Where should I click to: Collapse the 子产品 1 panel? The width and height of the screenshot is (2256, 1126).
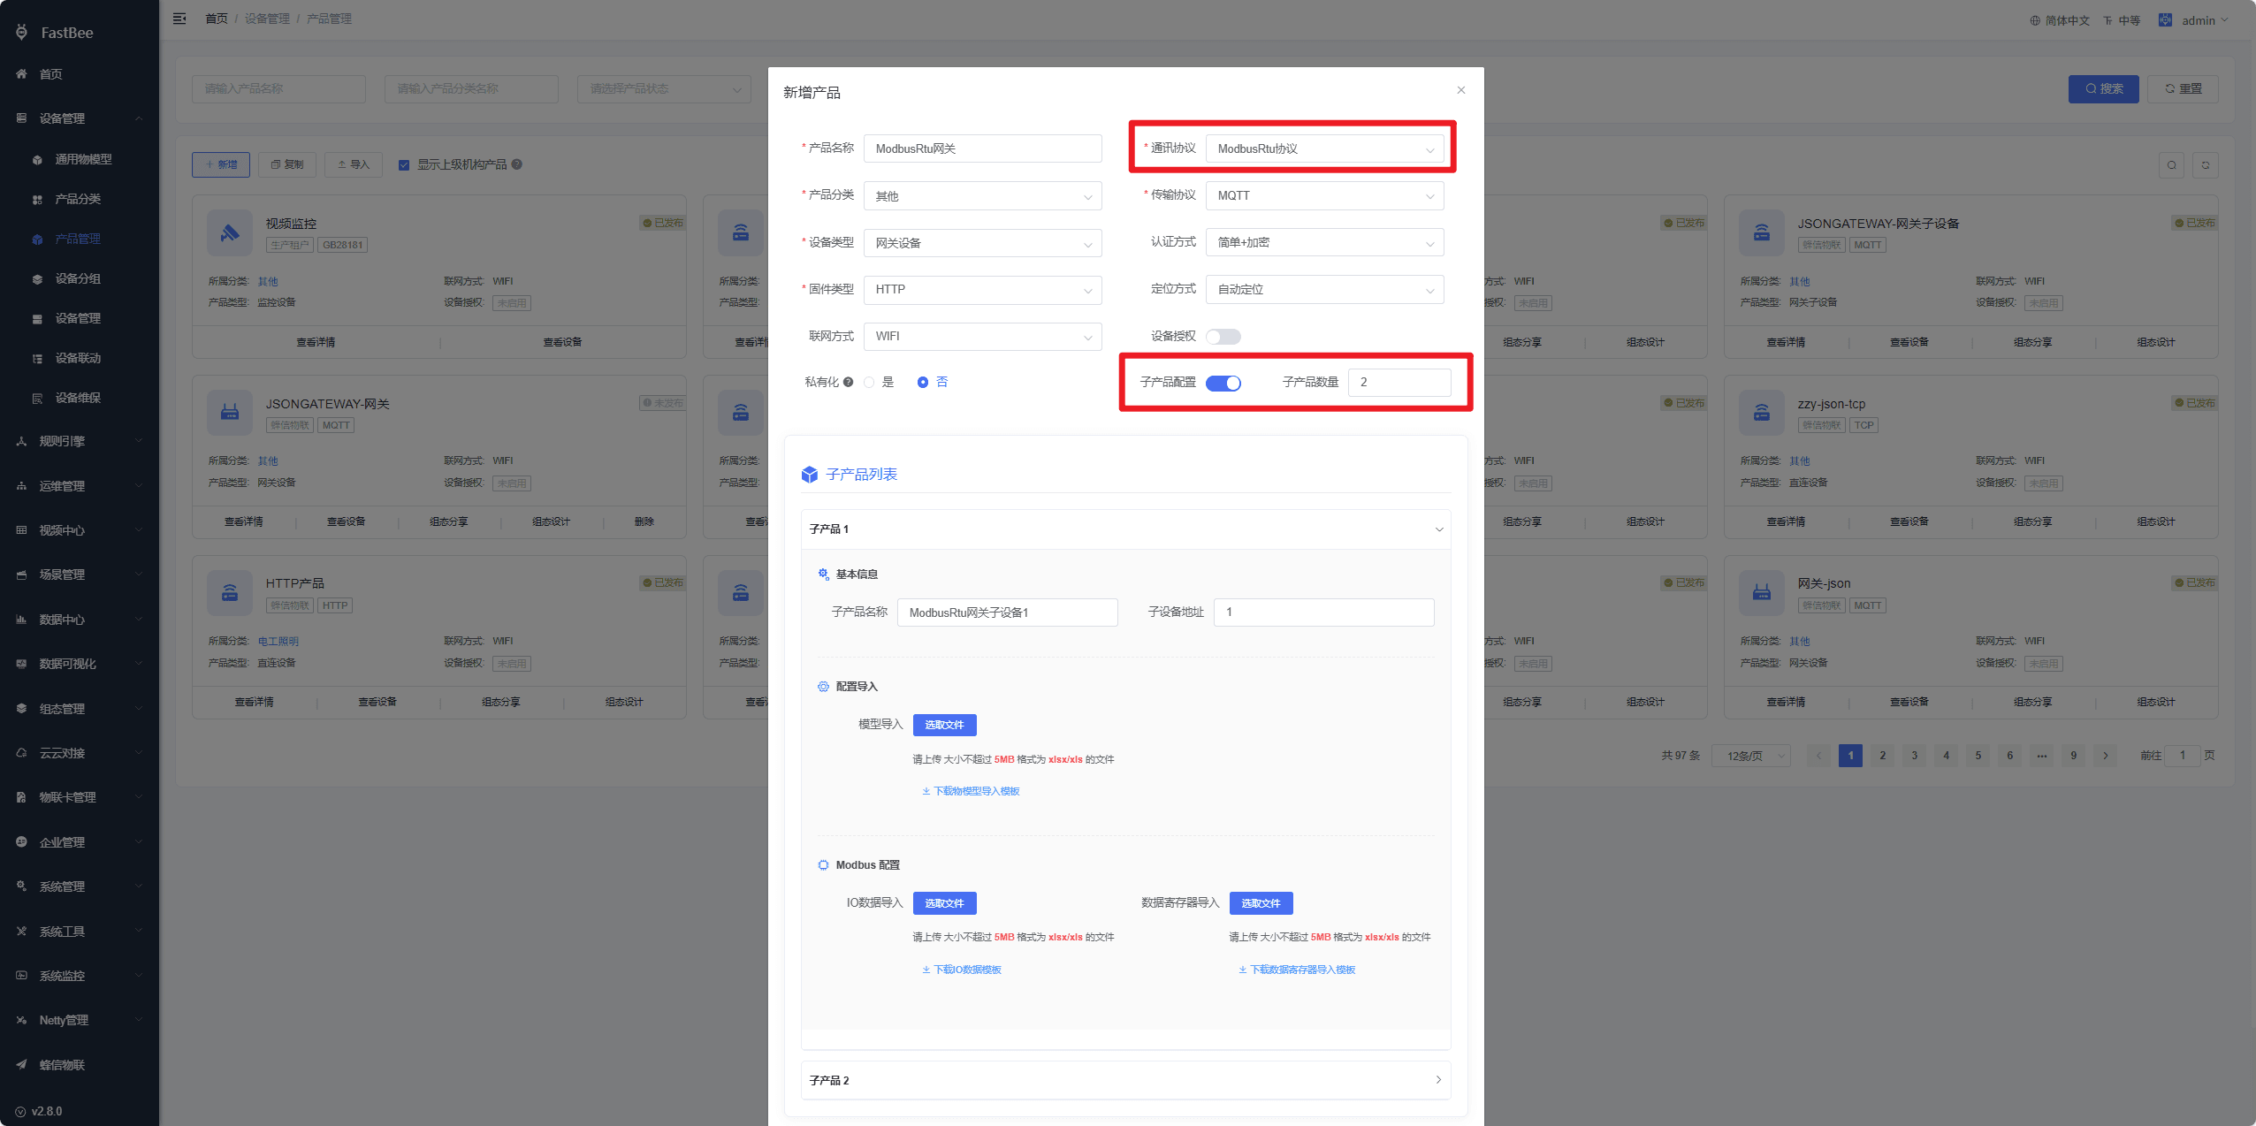tap(1125, 529)
